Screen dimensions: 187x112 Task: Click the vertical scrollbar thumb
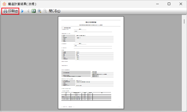[x=184, y=21]
